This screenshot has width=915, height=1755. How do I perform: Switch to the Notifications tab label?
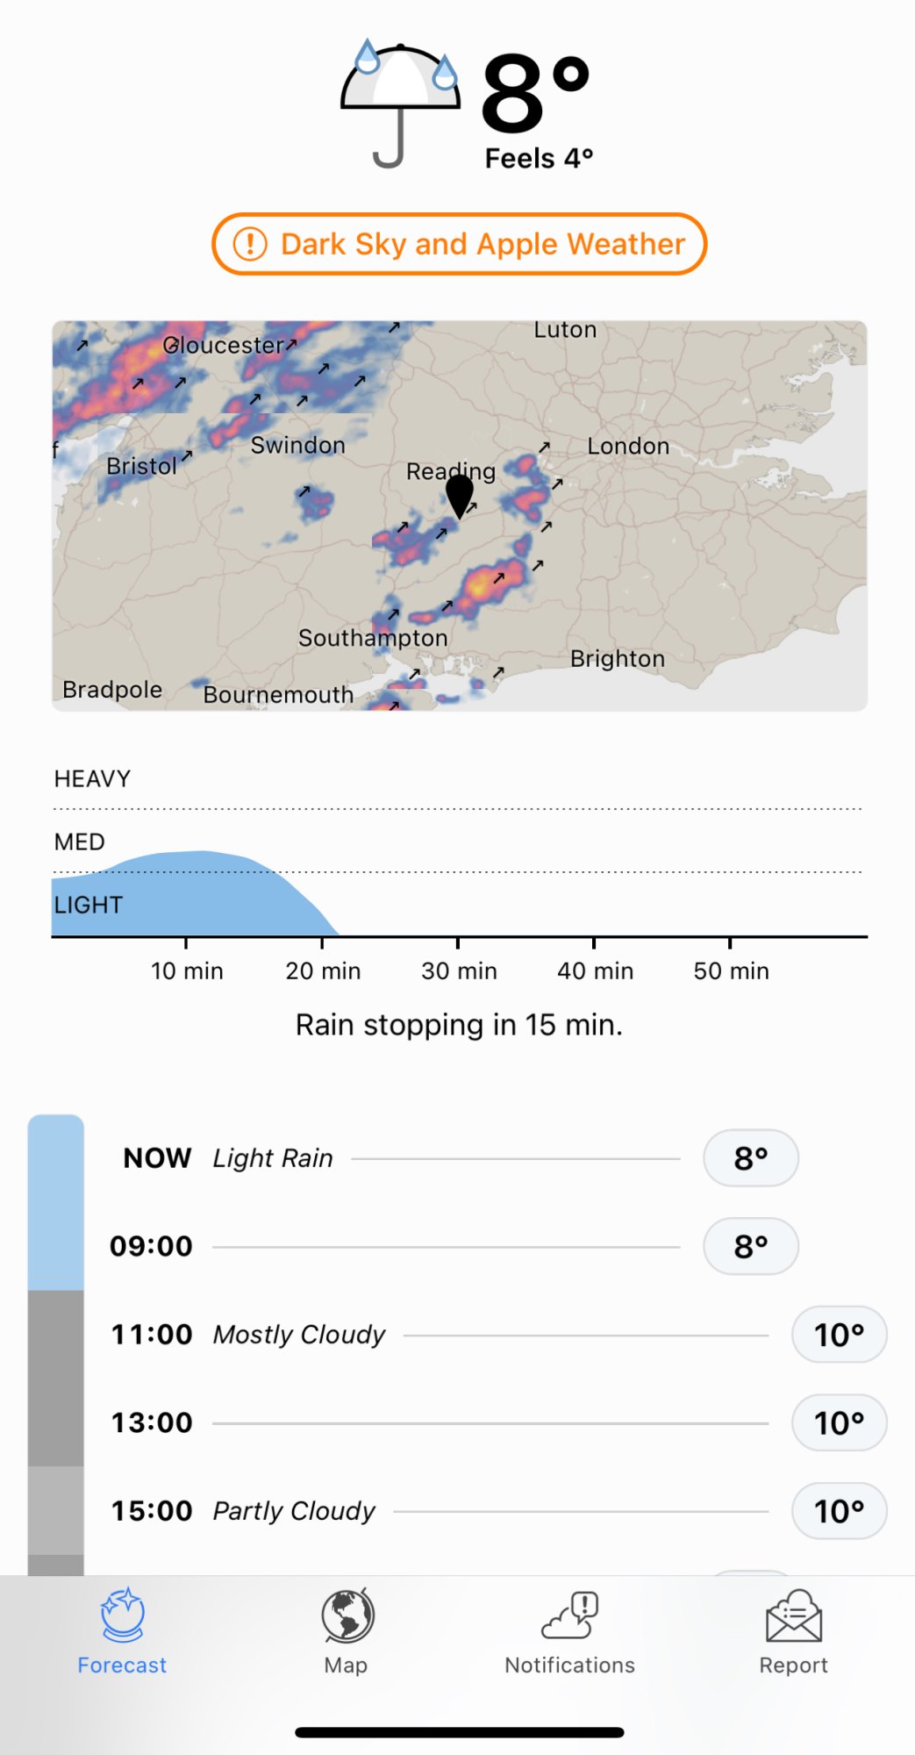point(569,1665)
